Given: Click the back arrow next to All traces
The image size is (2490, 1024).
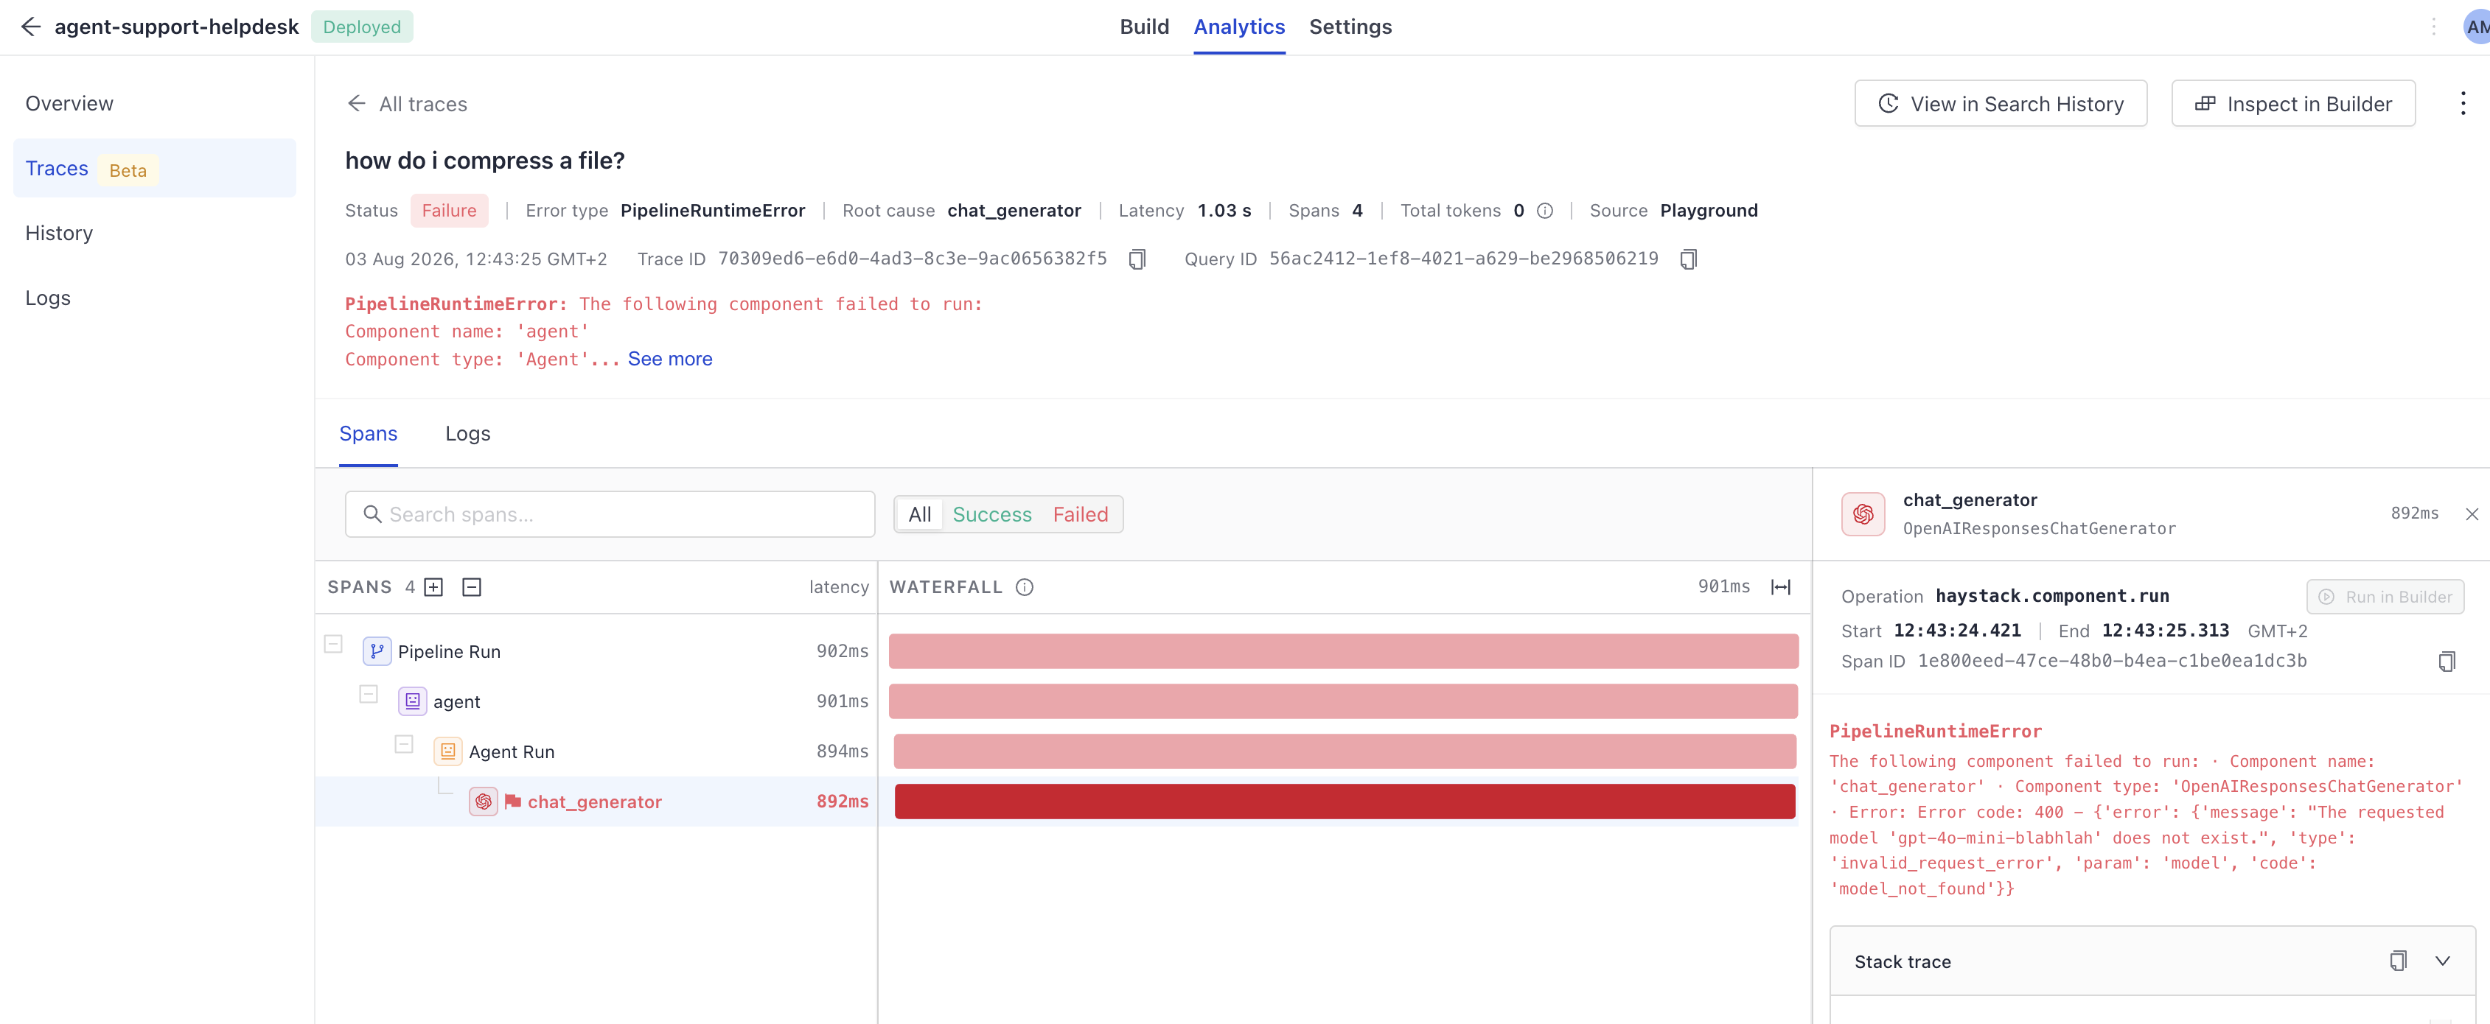Looking at the screenshot, I should pos(357,103).
